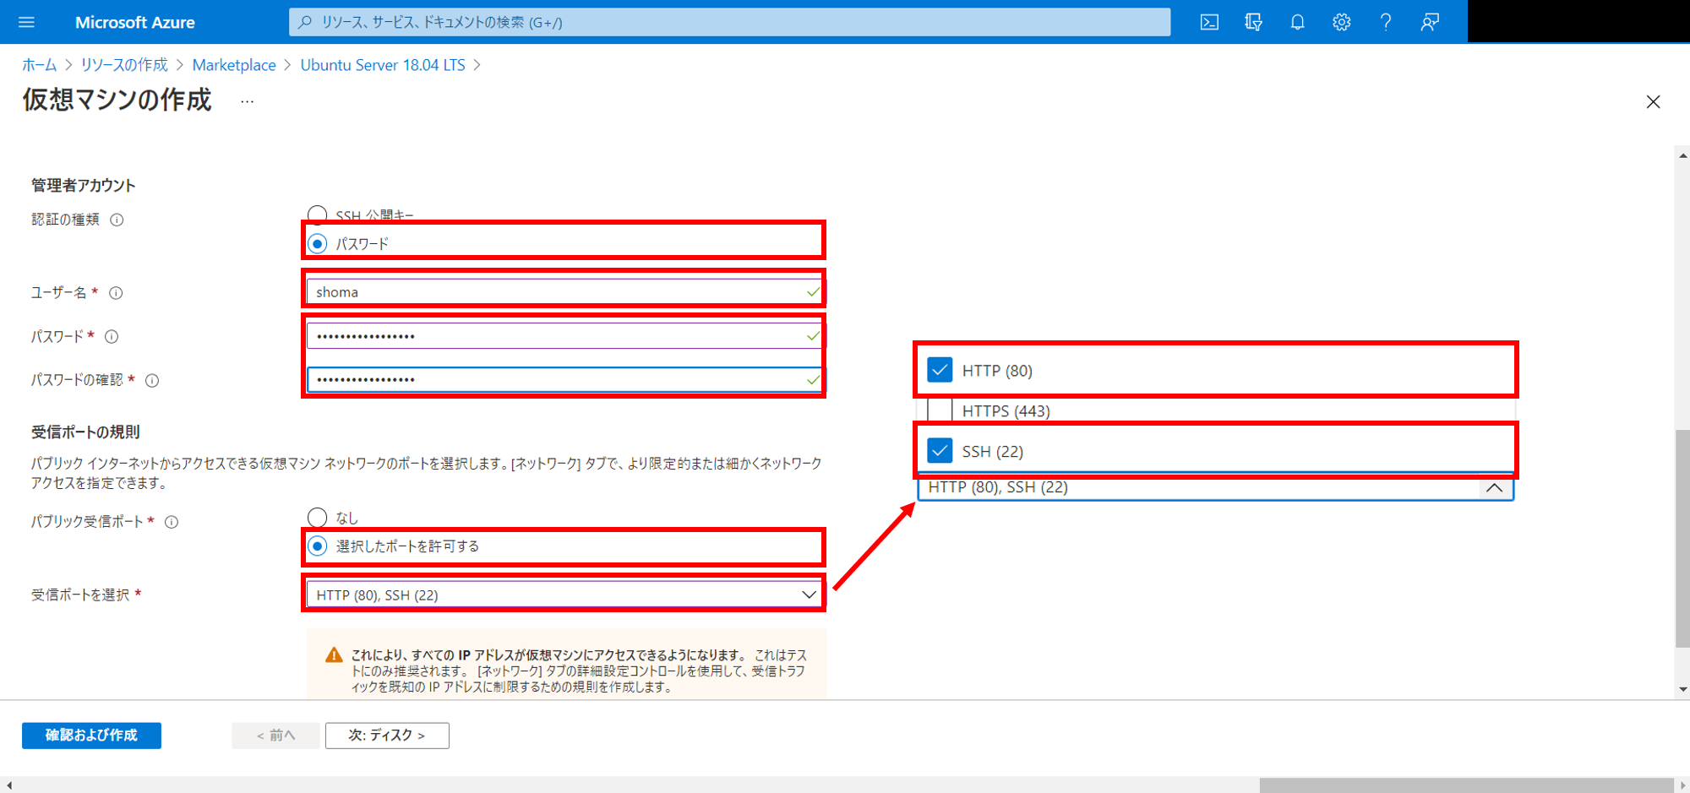
Task: Click the info icon next to パブリック受信ポート
Action: (x=172, y=522)
